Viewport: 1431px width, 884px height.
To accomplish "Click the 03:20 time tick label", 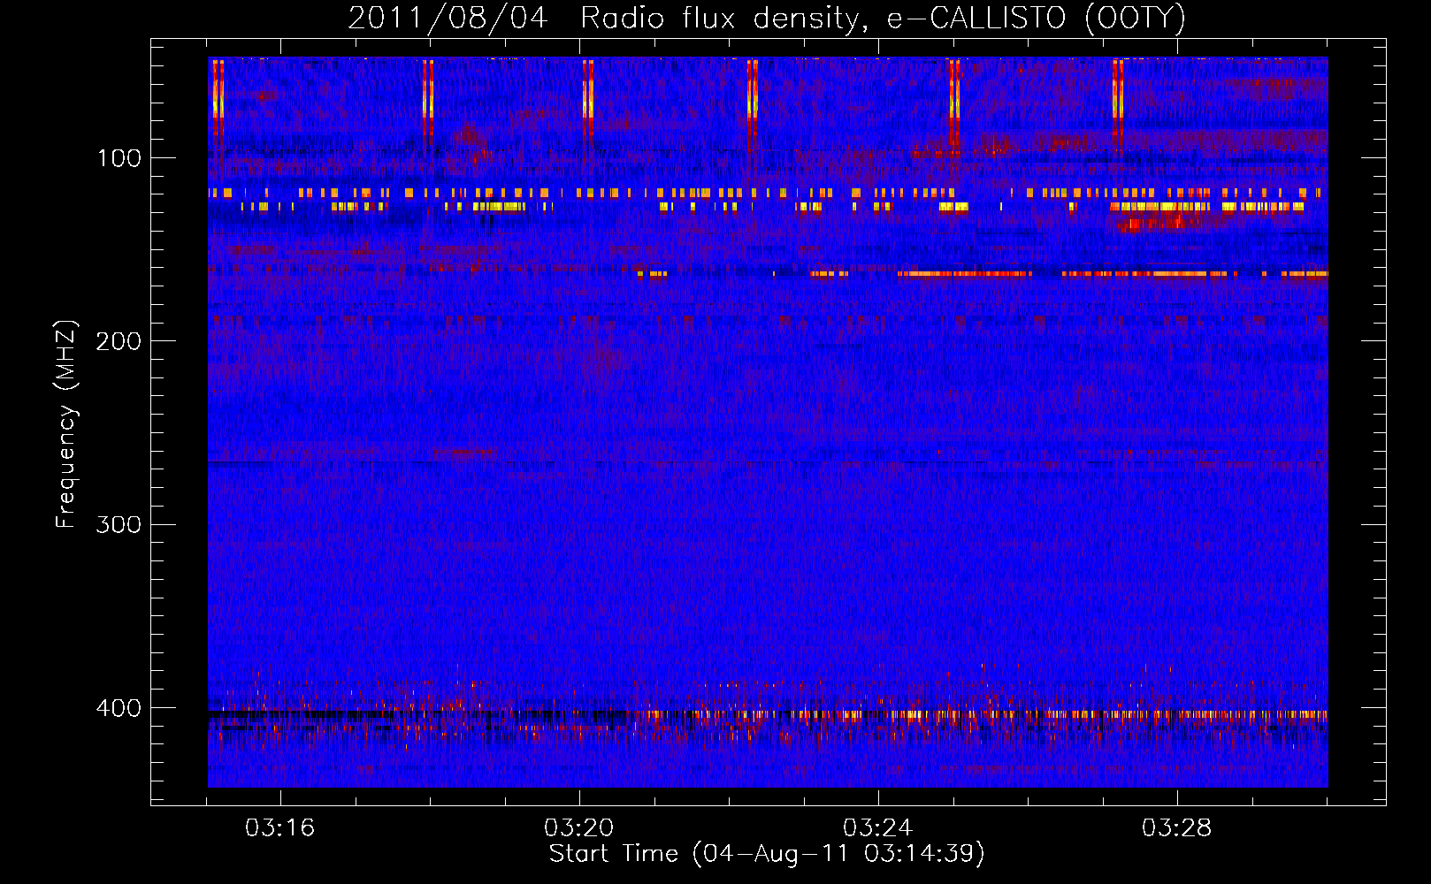I will coord(578,828).
